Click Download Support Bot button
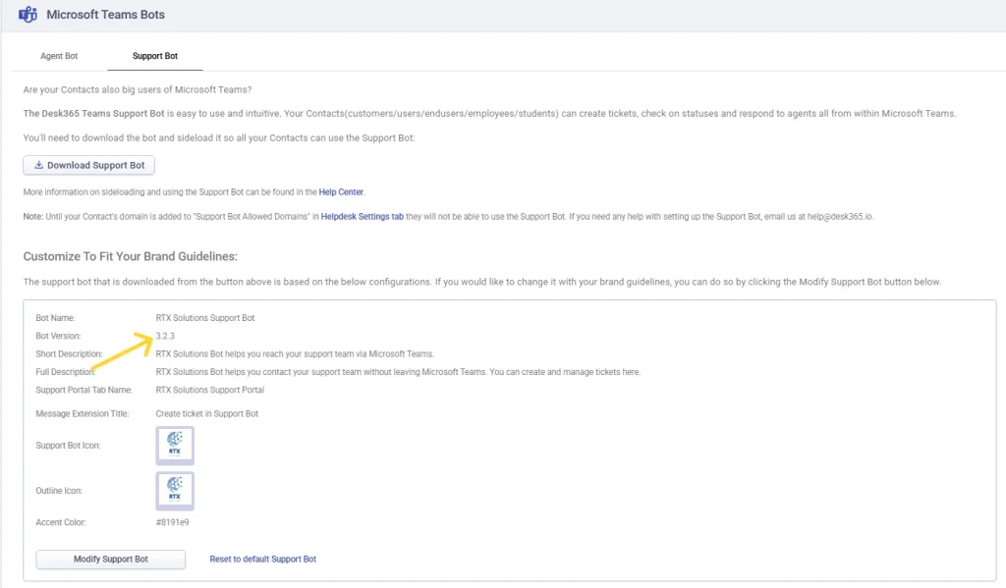 tap(88, 165)
